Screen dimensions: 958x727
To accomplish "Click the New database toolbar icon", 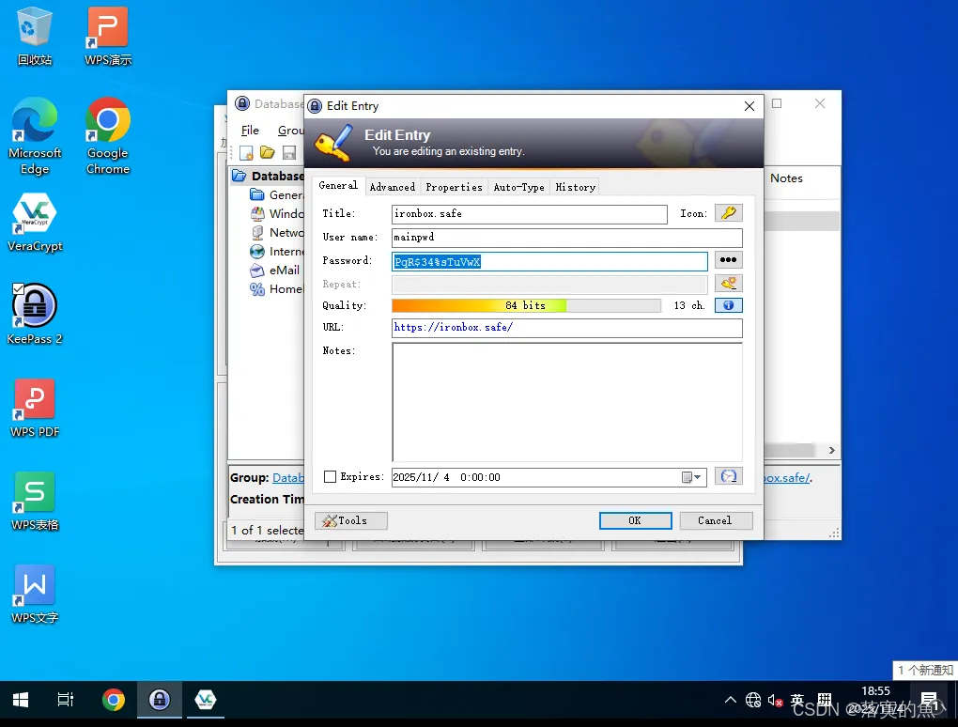I will coord(246,153).
